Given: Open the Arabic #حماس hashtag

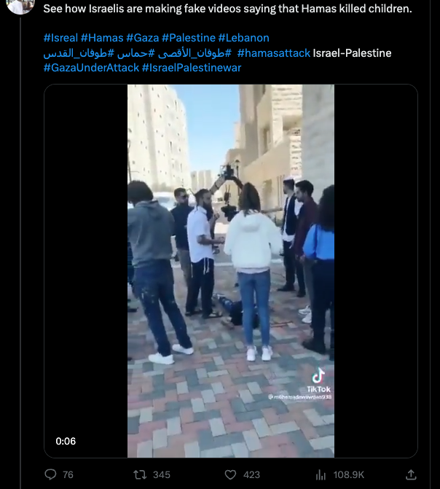Looking at the screenshot, I should 135,53.
